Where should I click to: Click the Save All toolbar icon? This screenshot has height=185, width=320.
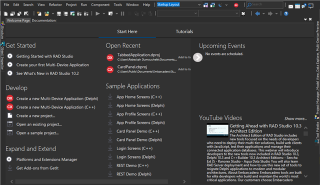click(x=65, y=13)
